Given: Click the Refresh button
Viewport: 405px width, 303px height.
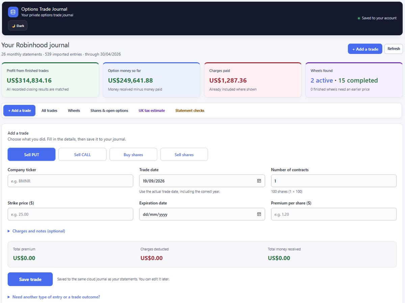Looking at the screenshot, I should (x=394, y=49).
